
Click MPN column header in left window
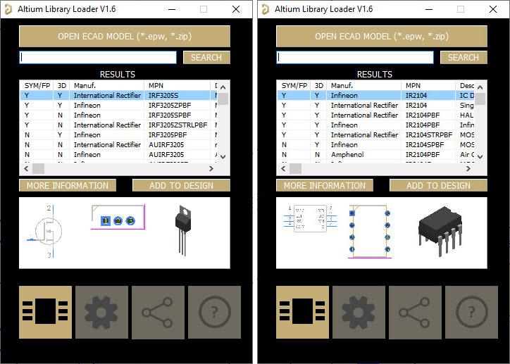click(x=178, y=85)
